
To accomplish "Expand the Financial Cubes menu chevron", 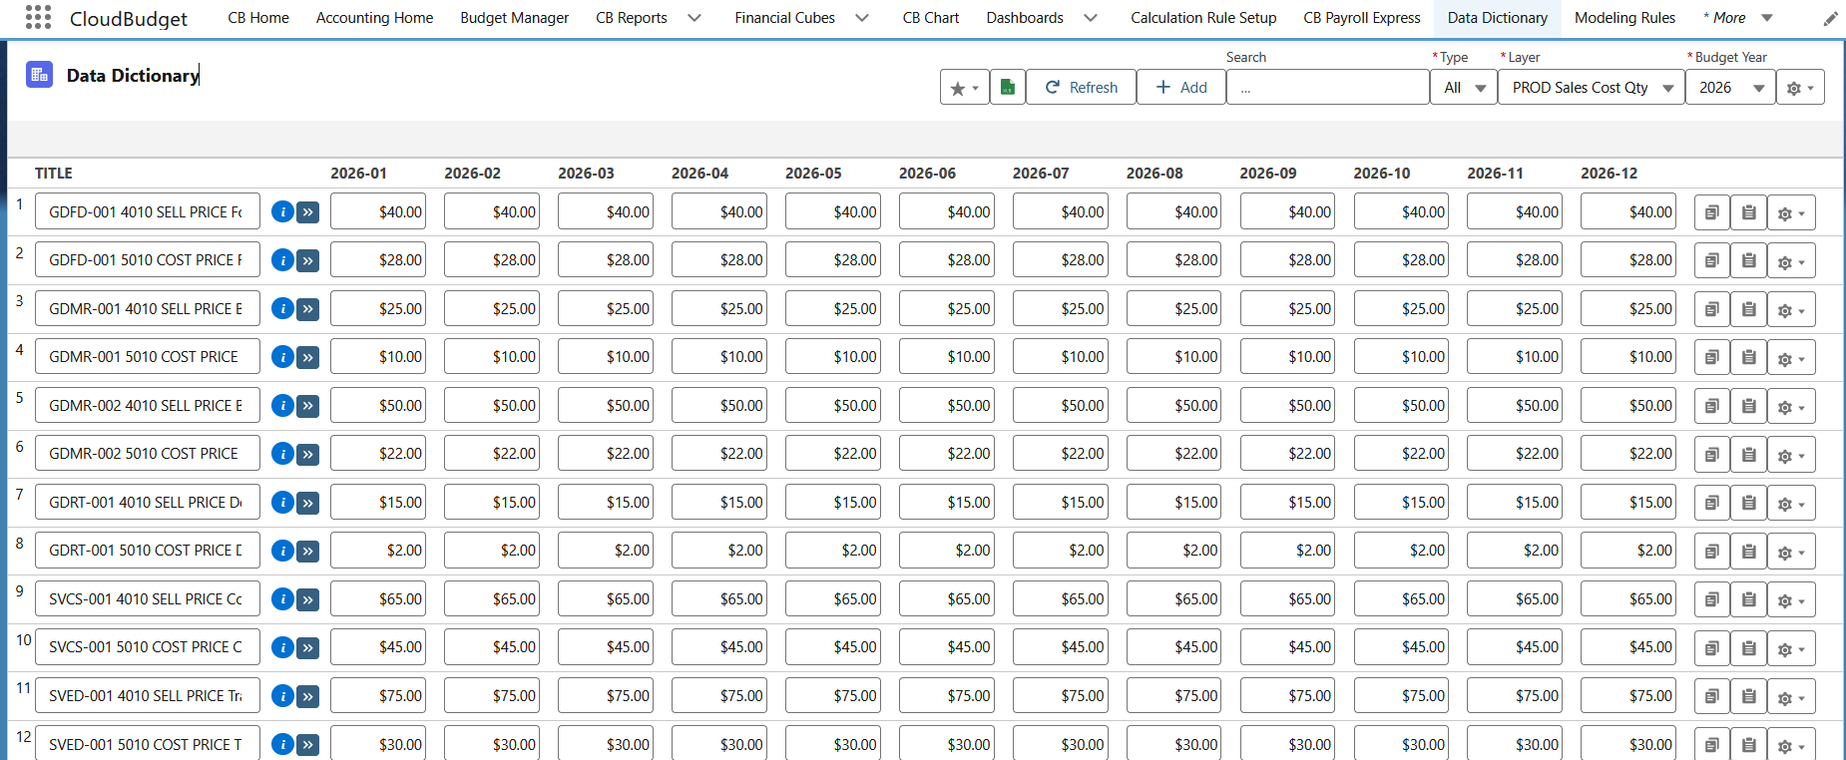I will pos(862,18).
